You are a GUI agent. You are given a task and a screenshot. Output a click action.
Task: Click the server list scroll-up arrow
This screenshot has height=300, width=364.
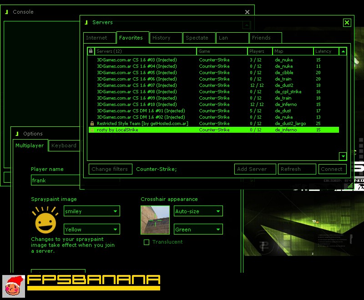coord(343,51)
